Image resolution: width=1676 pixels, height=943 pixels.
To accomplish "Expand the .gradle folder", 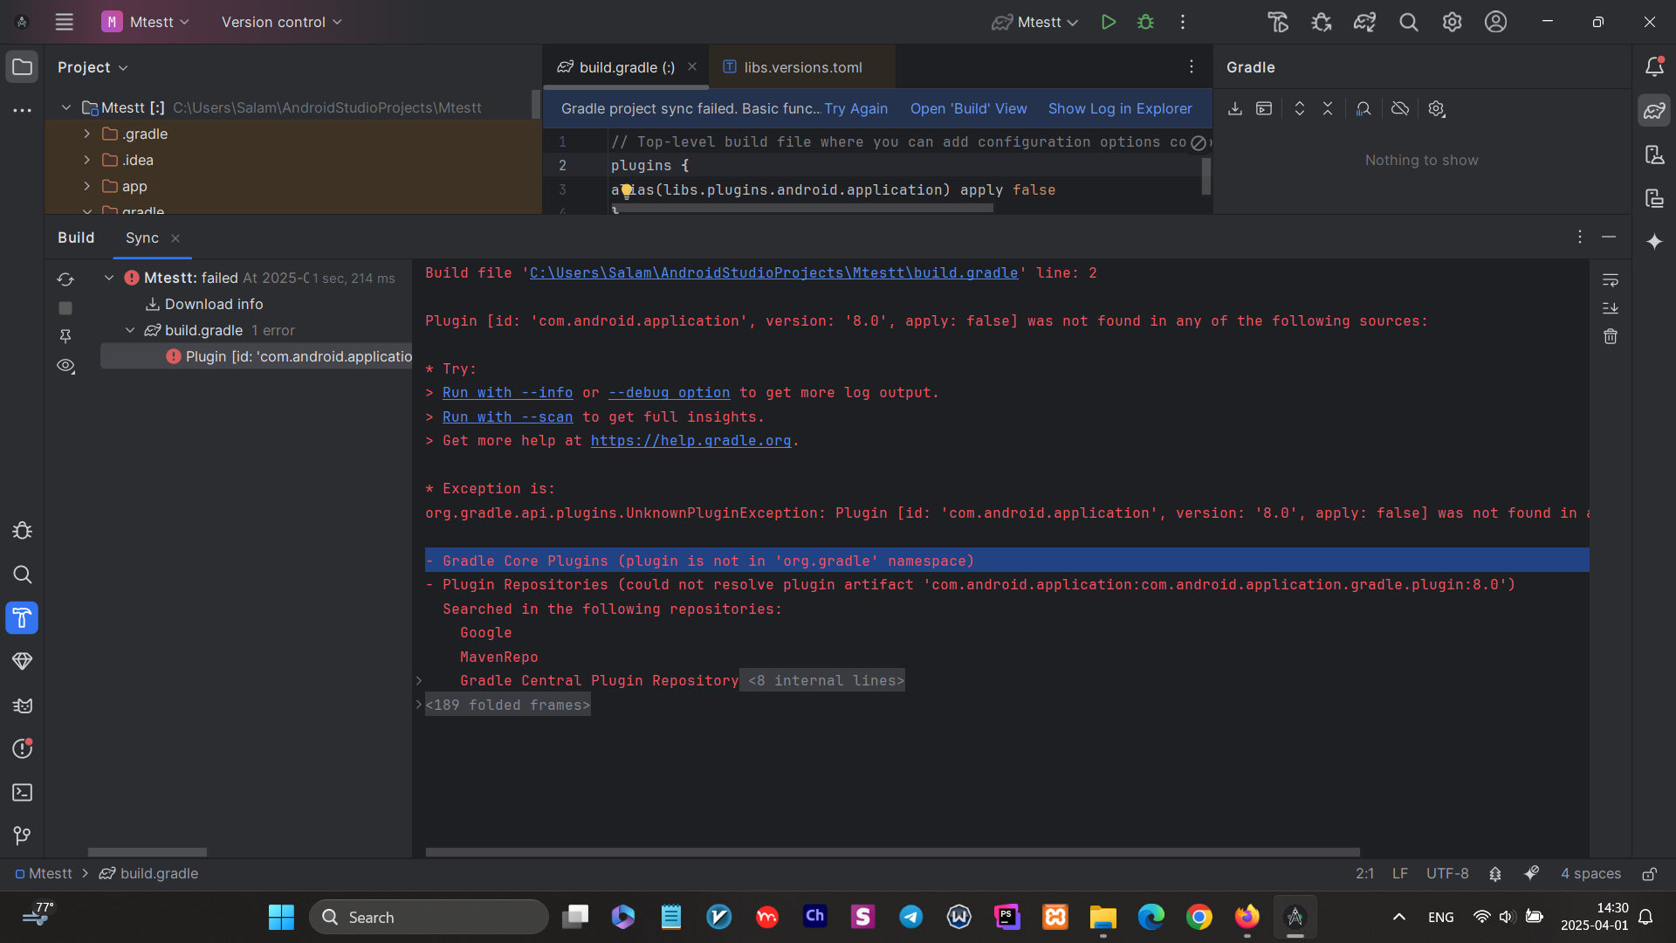I will [x=87, y=134].
